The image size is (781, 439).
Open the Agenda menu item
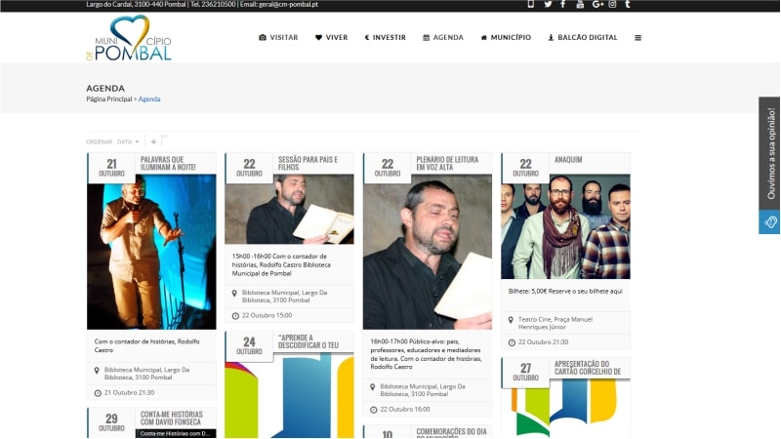443,37
